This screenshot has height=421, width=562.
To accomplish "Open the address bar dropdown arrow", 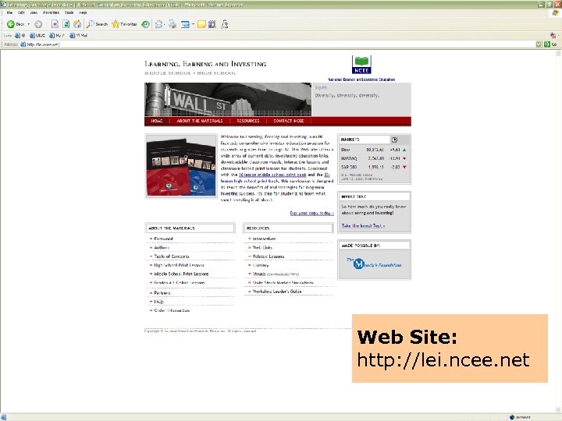I will (539, 44).
